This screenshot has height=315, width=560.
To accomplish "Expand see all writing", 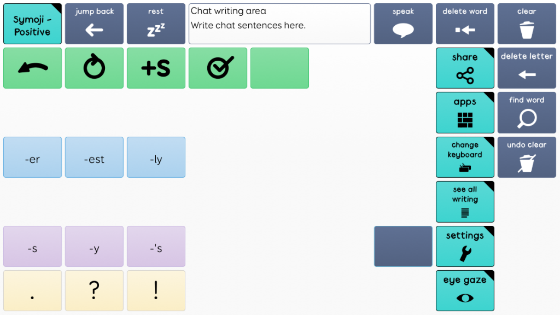I will [465, 202].
